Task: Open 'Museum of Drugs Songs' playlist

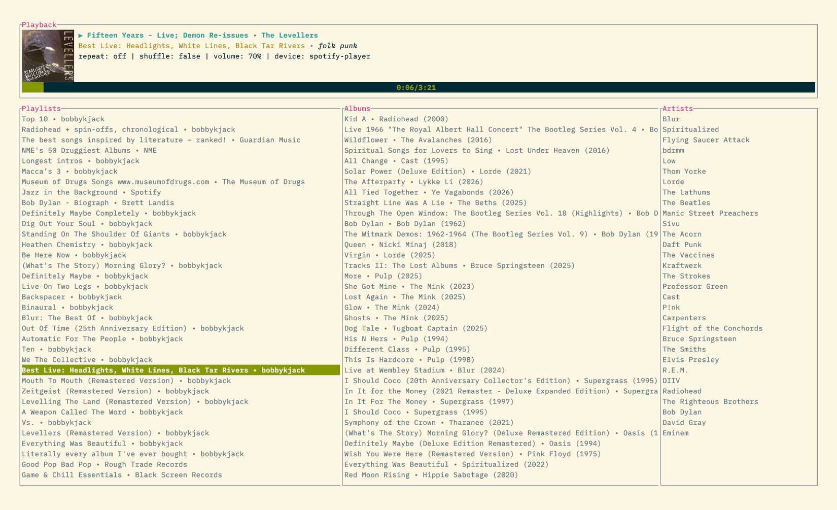Action: point(163,182)
